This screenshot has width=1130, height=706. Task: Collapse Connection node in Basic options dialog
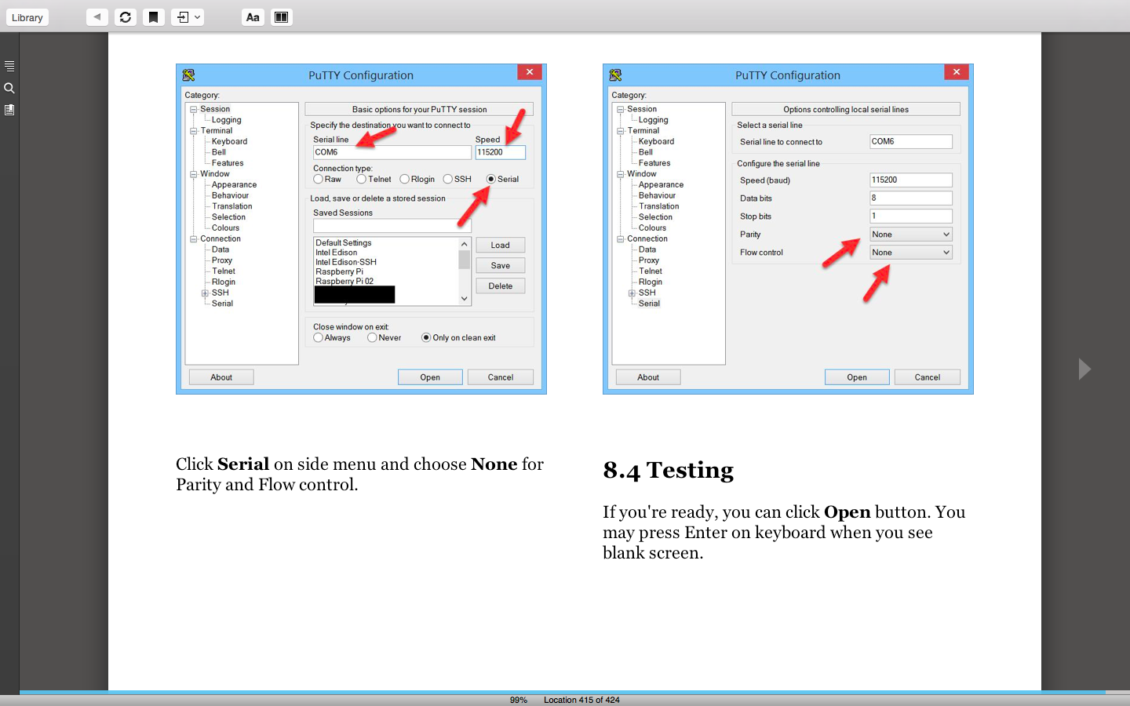point(193,238)
